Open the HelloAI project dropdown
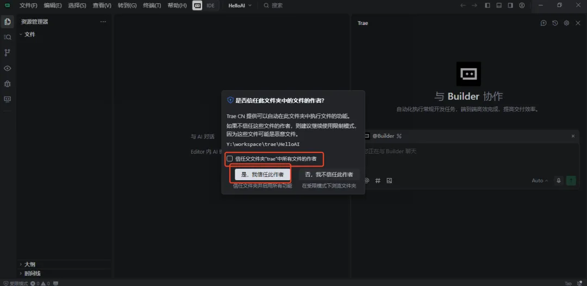Viewport: 587px width, 286px height. point(240,5)
